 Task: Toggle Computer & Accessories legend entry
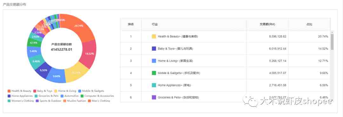(x=97, y=96)
